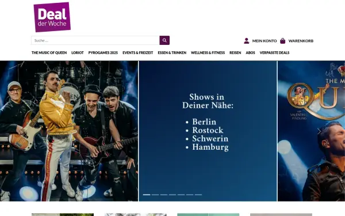Click the Mein Konto person icon
The image size is (345, 216).
[247, 41]
